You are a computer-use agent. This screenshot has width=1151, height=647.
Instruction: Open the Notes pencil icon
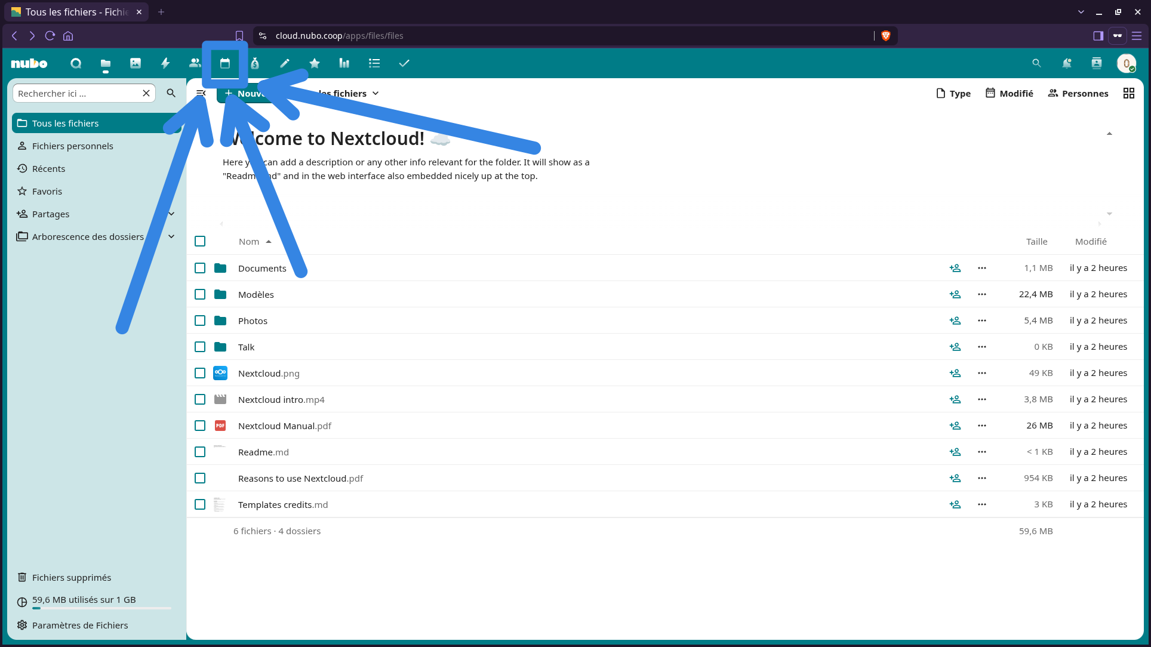click(x=285, y=63)
